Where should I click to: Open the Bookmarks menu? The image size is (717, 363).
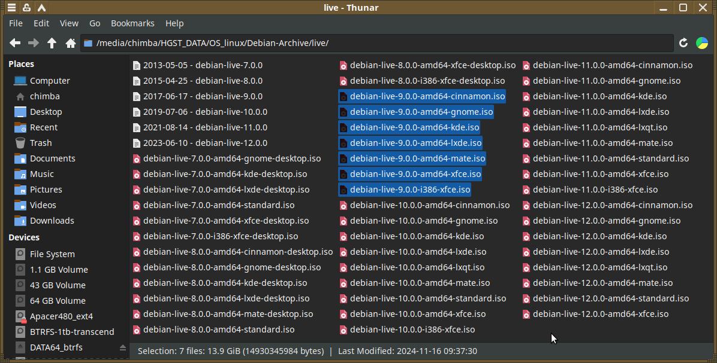(x=132, y=23)
